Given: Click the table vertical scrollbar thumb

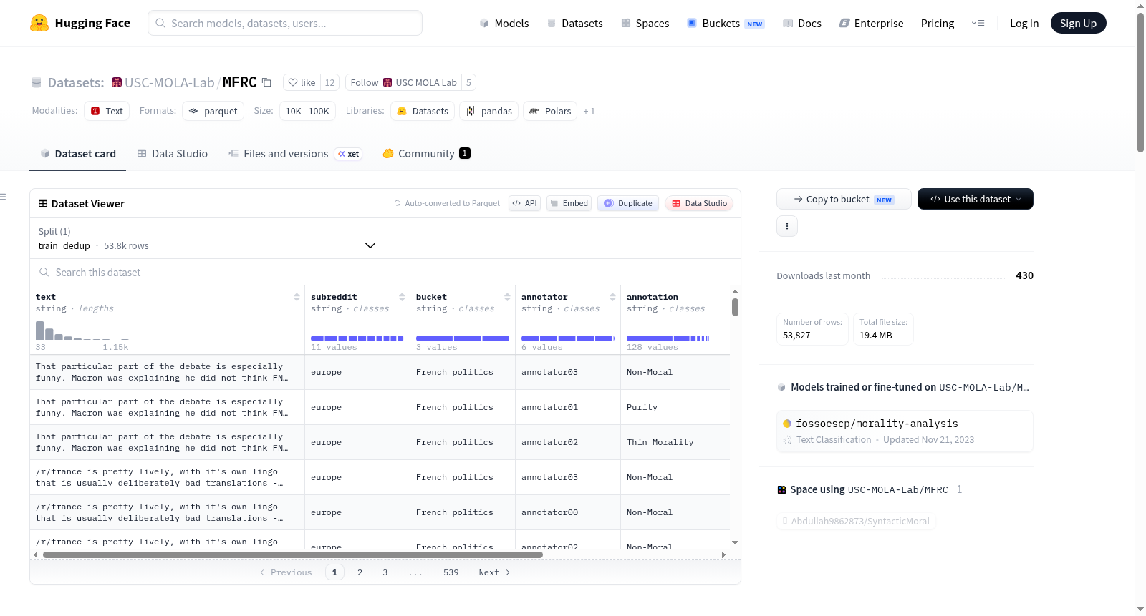Looking at the screenshot, I should [x=735, y=307].
